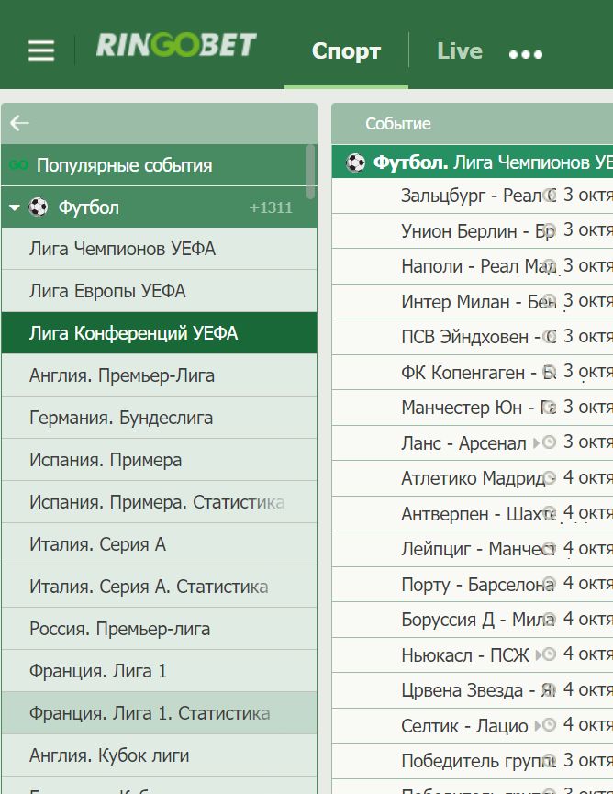The image size is (613, 794).
Task: Click the back arrow in sidebar
Action: [19, 123]
